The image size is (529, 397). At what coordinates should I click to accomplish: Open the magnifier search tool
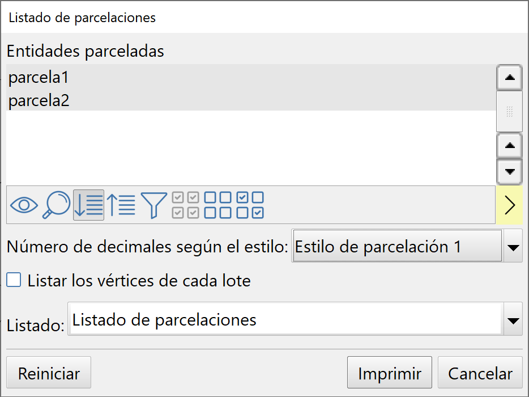pyautogui.click(x=56, y=205)
